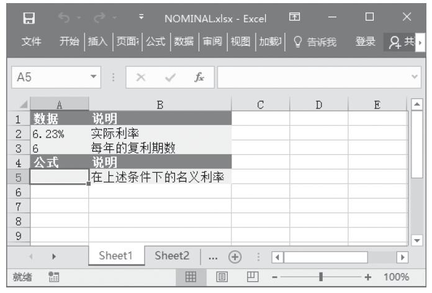Add a new sheet with plus icon

pyautogui.click(x=235, y=256)
